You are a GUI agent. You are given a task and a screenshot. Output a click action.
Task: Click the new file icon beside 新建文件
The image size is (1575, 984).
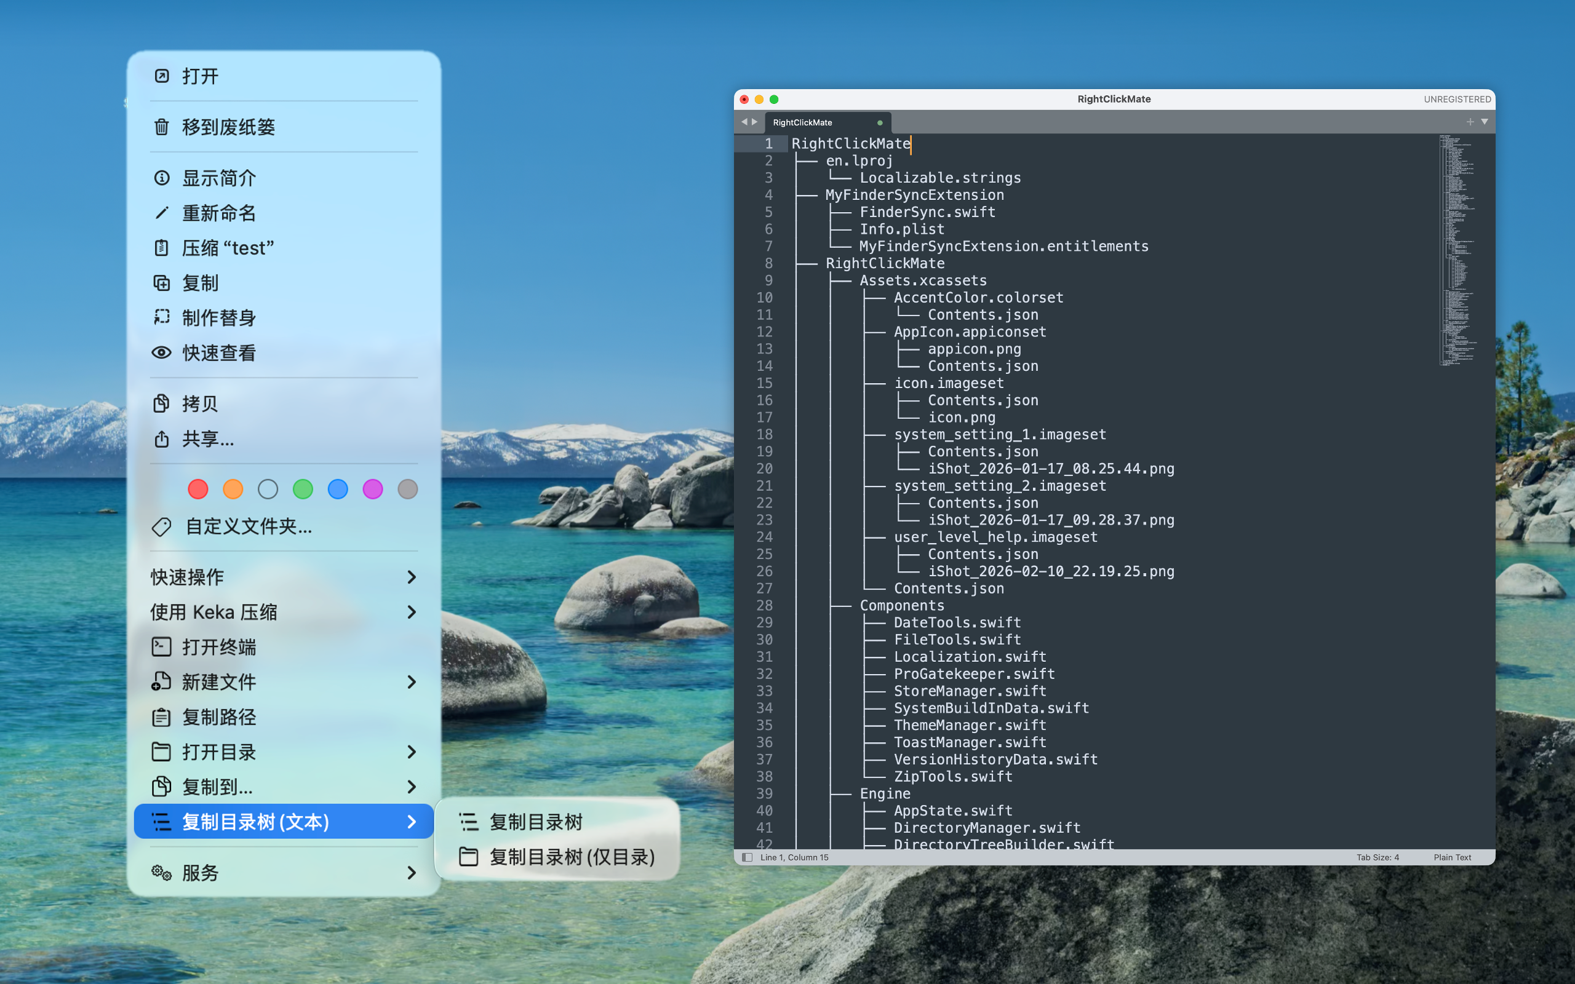tap(161, 682)
